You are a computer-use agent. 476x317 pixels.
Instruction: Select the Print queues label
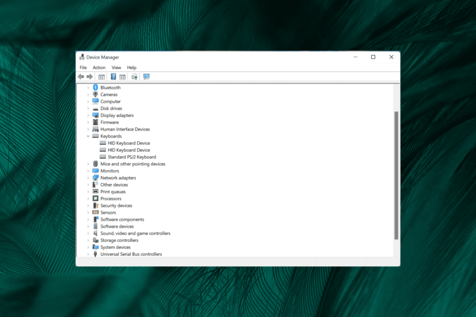pos(113,192)
